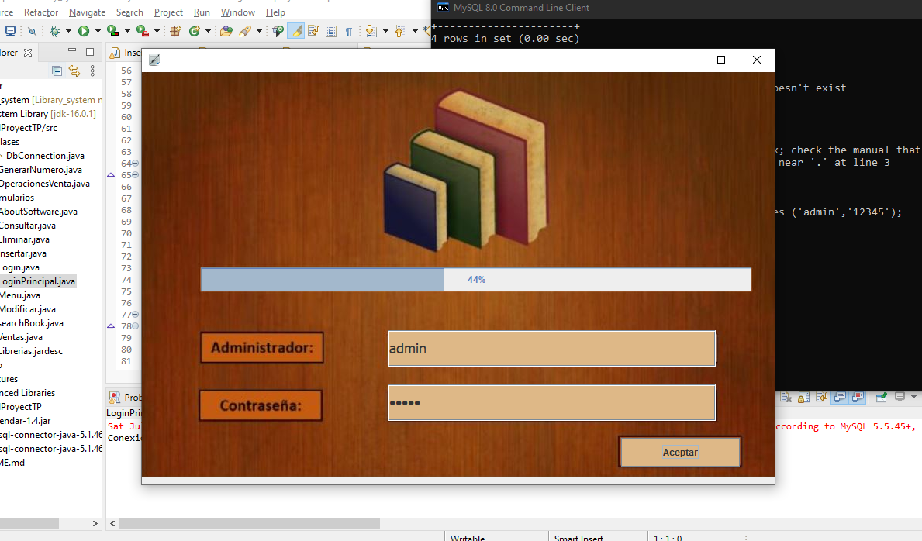Screen dimensions: 922x541
Task: Click the Administrador text field containing admin
Action: 551,348
